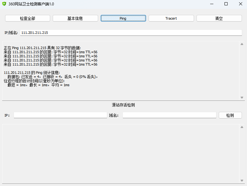Open 基本信息 for the target
Viewport: 247px width, 186px height.
coord(75,18)
